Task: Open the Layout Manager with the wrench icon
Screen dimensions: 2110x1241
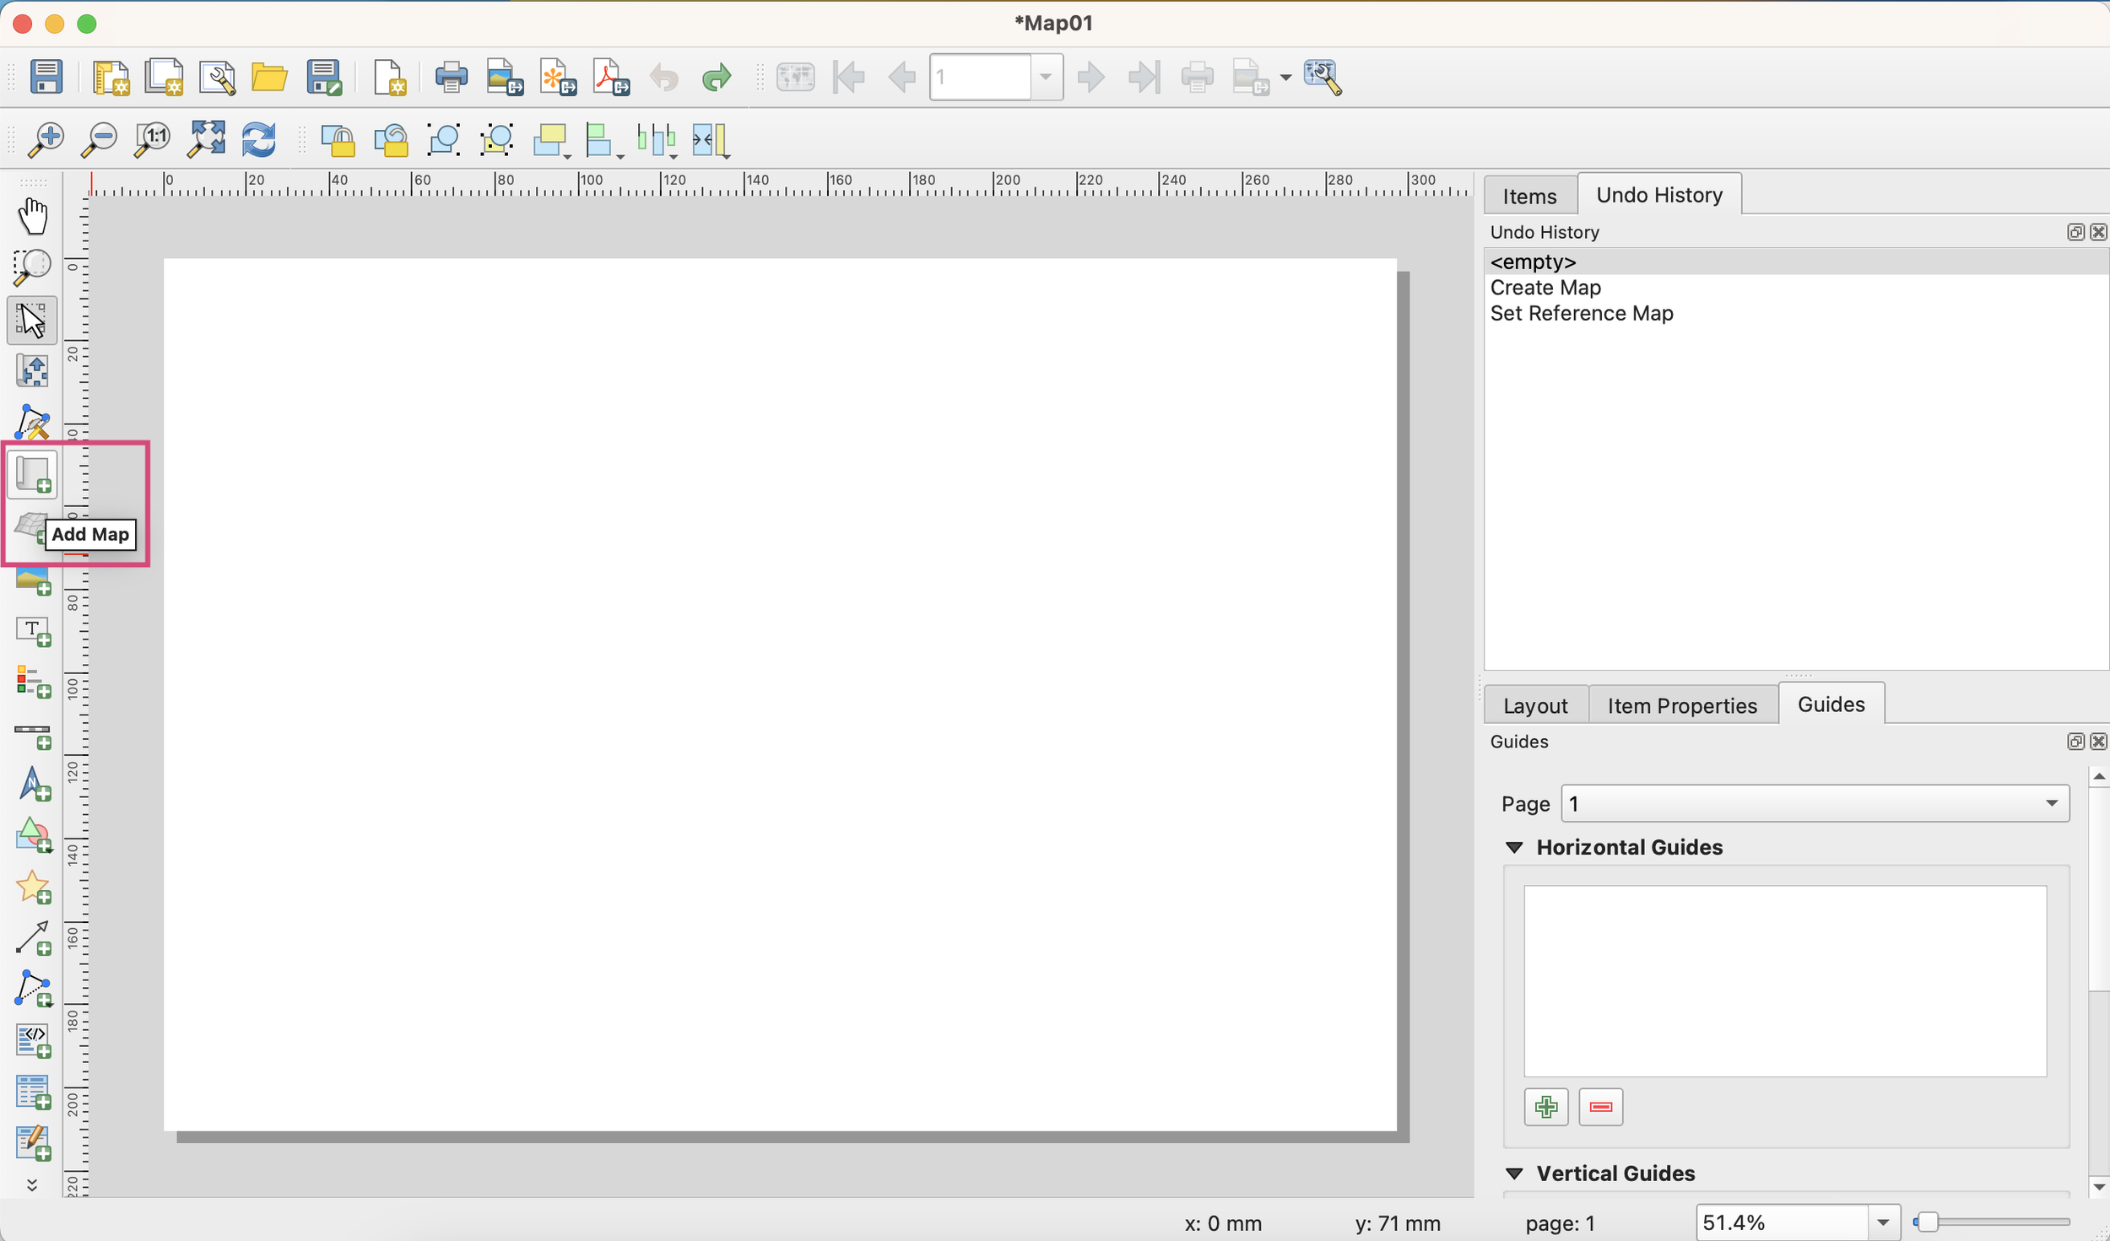Action: (218, 77)
